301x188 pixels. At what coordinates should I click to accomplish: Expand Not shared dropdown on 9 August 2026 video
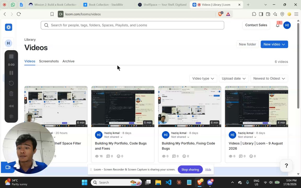coord(247,137)
